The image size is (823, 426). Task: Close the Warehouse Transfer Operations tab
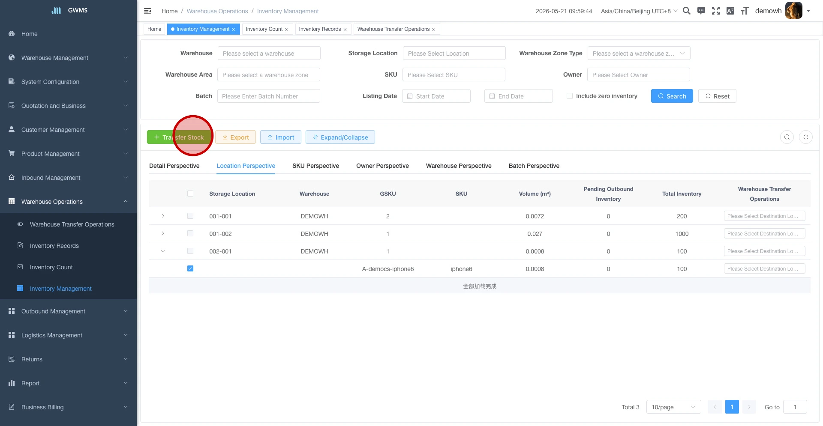[x=434, y=30]
